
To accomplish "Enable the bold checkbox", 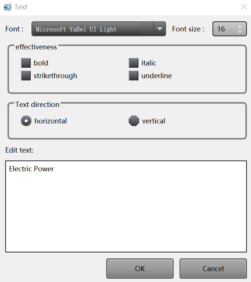I will (26, 63).
